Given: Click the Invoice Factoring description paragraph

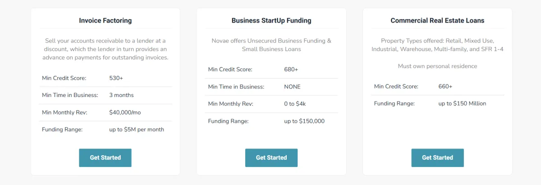Looking at the screenshot, I should 105,49.
